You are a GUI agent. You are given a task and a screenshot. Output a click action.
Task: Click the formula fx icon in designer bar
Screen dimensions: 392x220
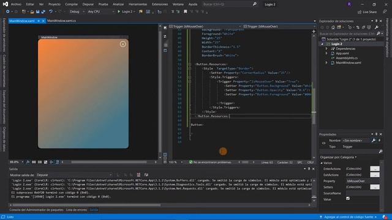pos(28,162)
